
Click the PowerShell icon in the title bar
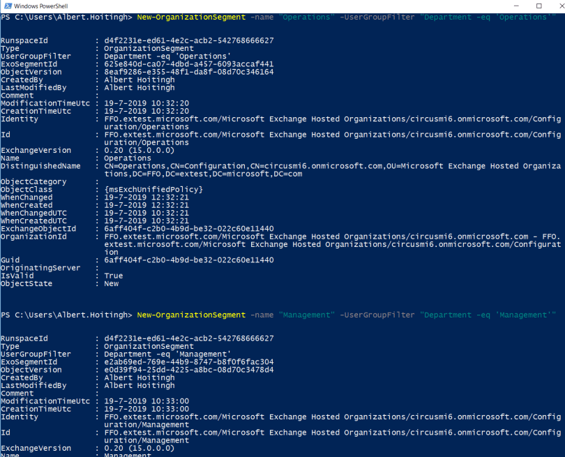6,6
